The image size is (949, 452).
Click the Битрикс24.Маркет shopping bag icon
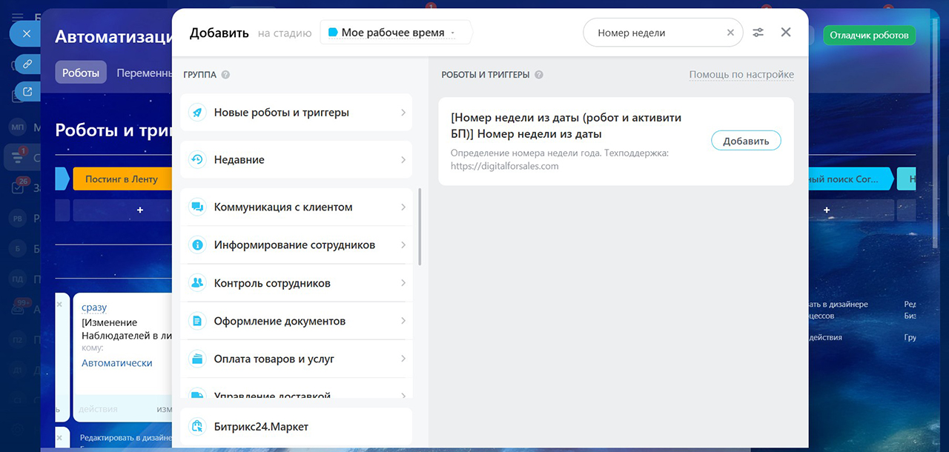(197, 427)
